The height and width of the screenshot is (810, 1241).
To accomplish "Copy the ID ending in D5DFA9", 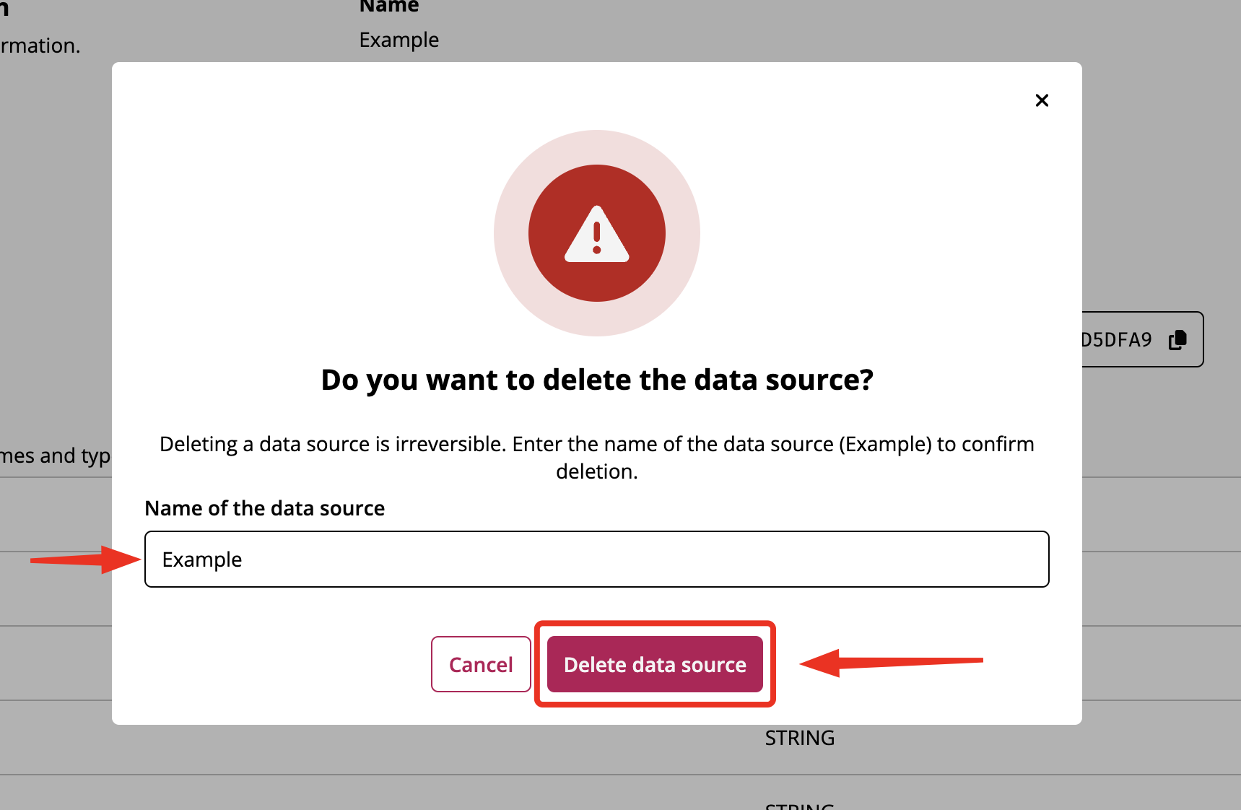I will [1177, 339].
